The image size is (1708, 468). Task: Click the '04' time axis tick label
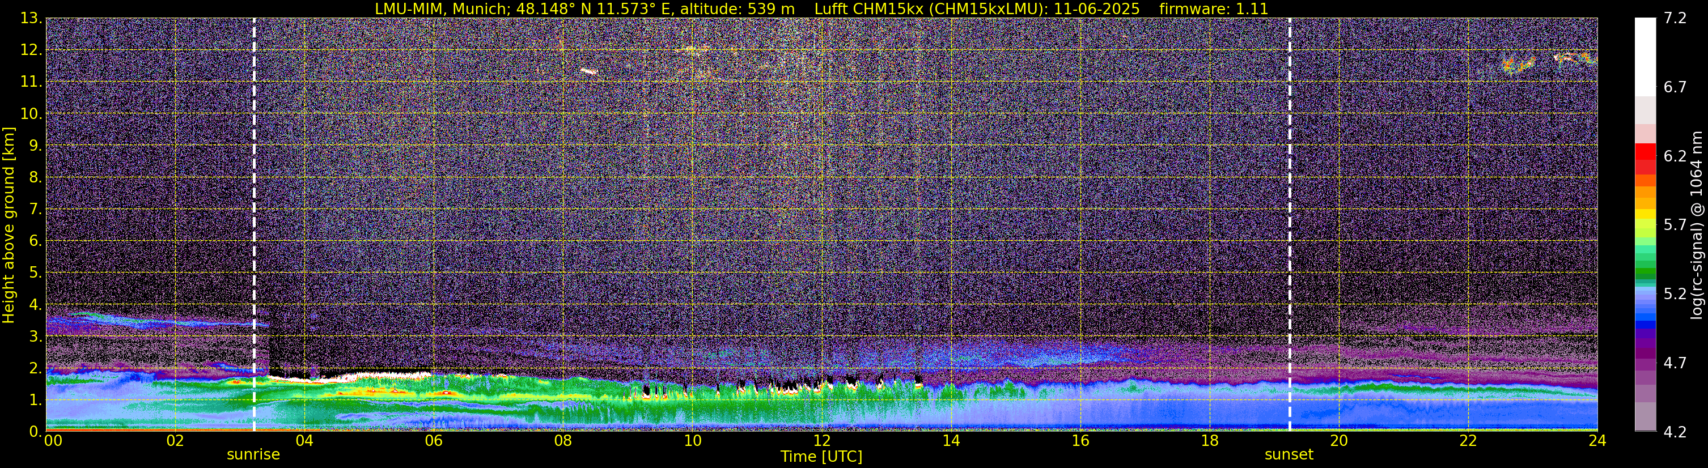[304, 441]
